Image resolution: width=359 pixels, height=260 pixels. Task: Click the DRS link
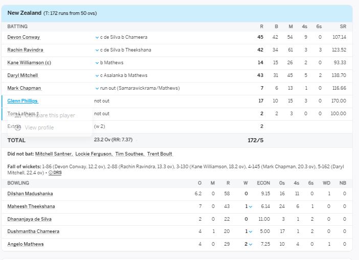click(57, 173)
